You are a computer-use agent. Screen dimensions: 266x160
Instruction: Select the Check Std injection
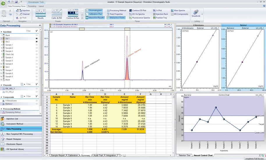click(x=10, y=54)
